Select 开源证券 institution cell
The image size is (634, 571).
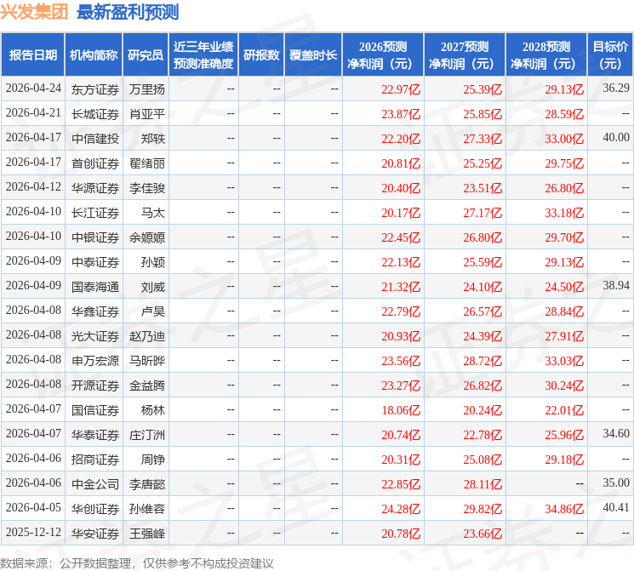tap(95, 385)
